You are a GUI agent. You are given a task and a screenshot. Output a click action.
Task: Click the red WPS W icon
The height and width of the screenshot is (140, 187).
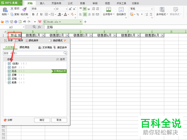(x=40, y=22)
